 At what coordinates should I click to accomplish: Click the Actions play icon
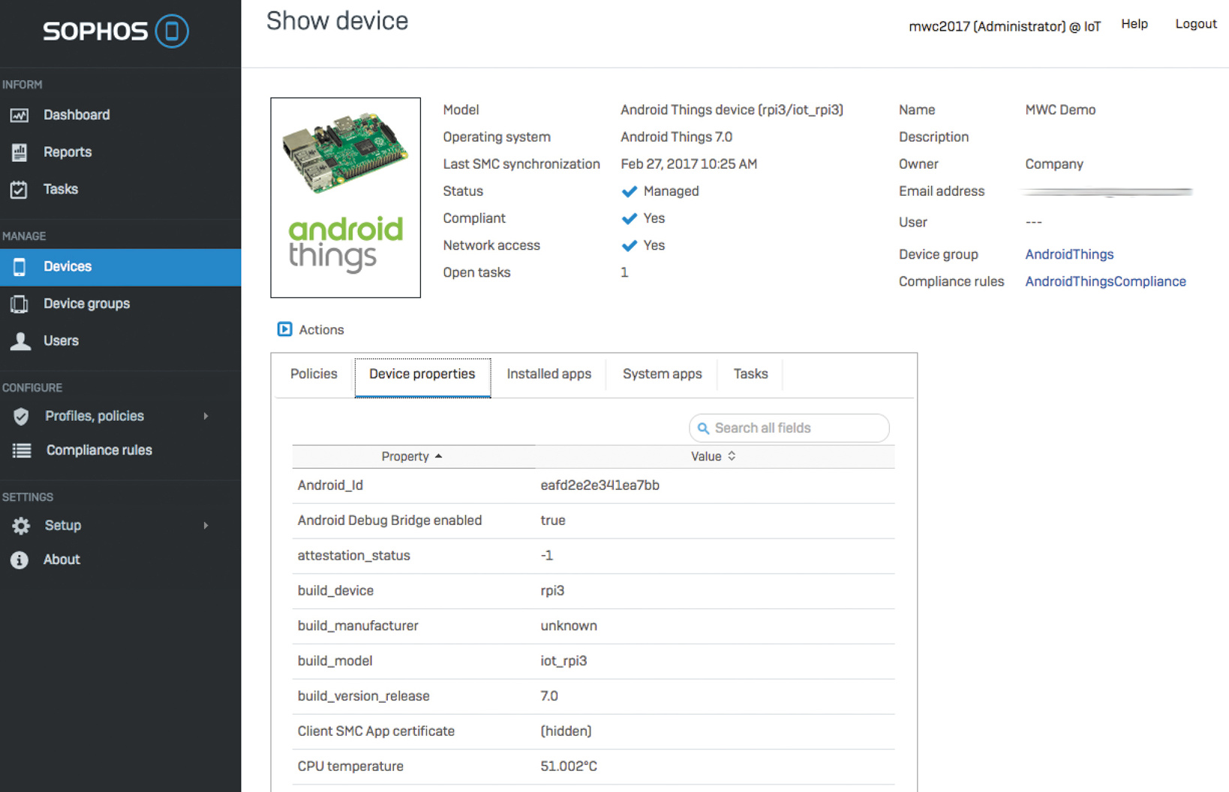click(x=284, y=329)
